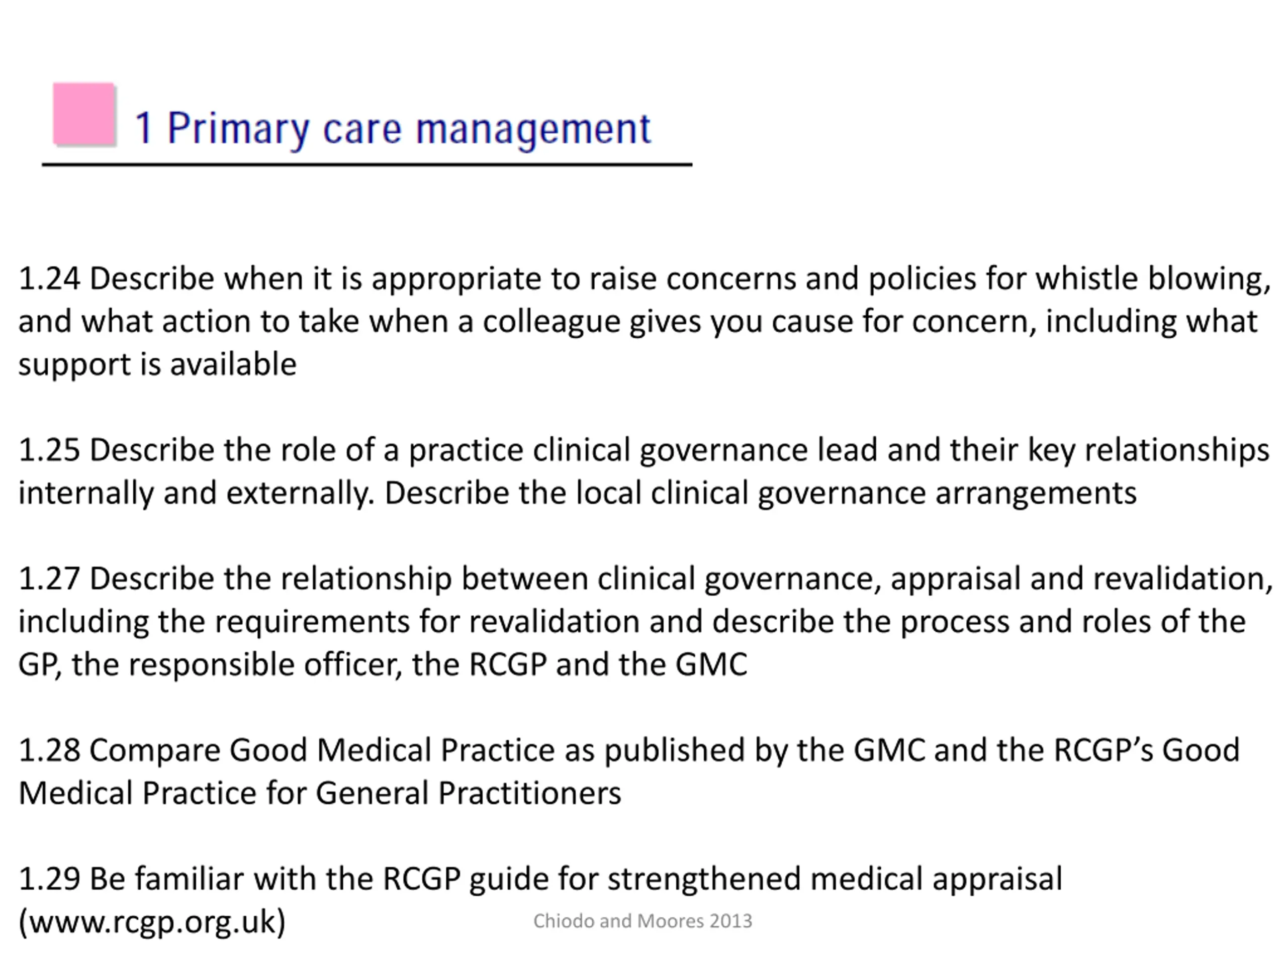This screenshot has height=965, width=1287.
Task: Click 'Medical Practice for General Practitioners' line
Action: point(320,794)
